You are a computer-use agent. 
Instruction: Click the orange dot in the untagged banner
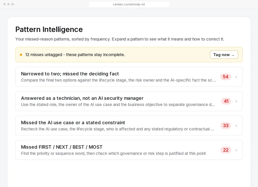click(21, 55)
